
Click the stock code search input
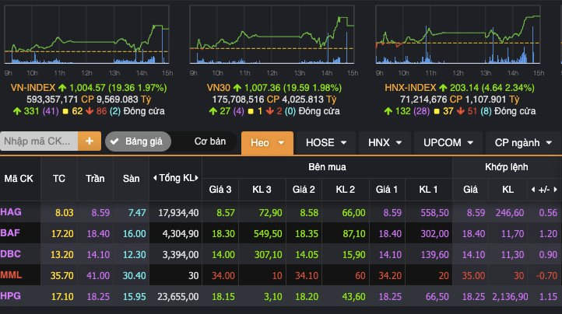[39, 141]
